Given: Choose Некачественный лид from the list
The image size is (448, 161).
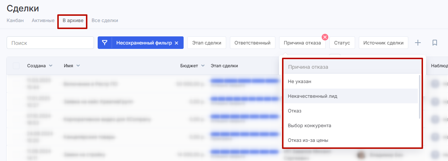Looking at the screenshot, I should point(312,96).
